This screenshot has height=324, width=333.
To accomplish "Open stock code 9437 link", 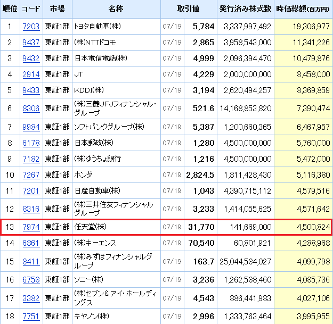I will (31, 43).
